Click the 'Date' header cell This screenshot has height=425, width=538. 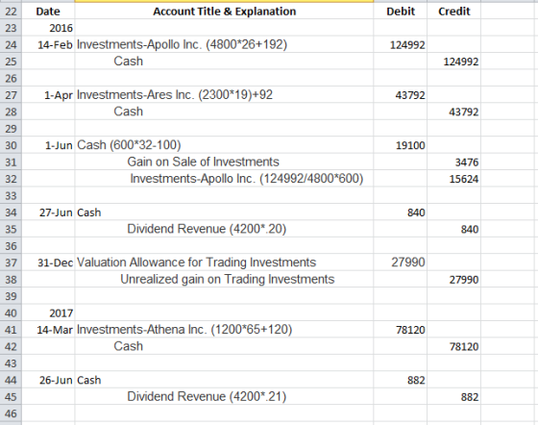[x=48, y=12]
